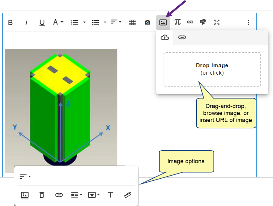Toggle bold formatting
This screenshot has height=206, width=273.
point(10,22)
